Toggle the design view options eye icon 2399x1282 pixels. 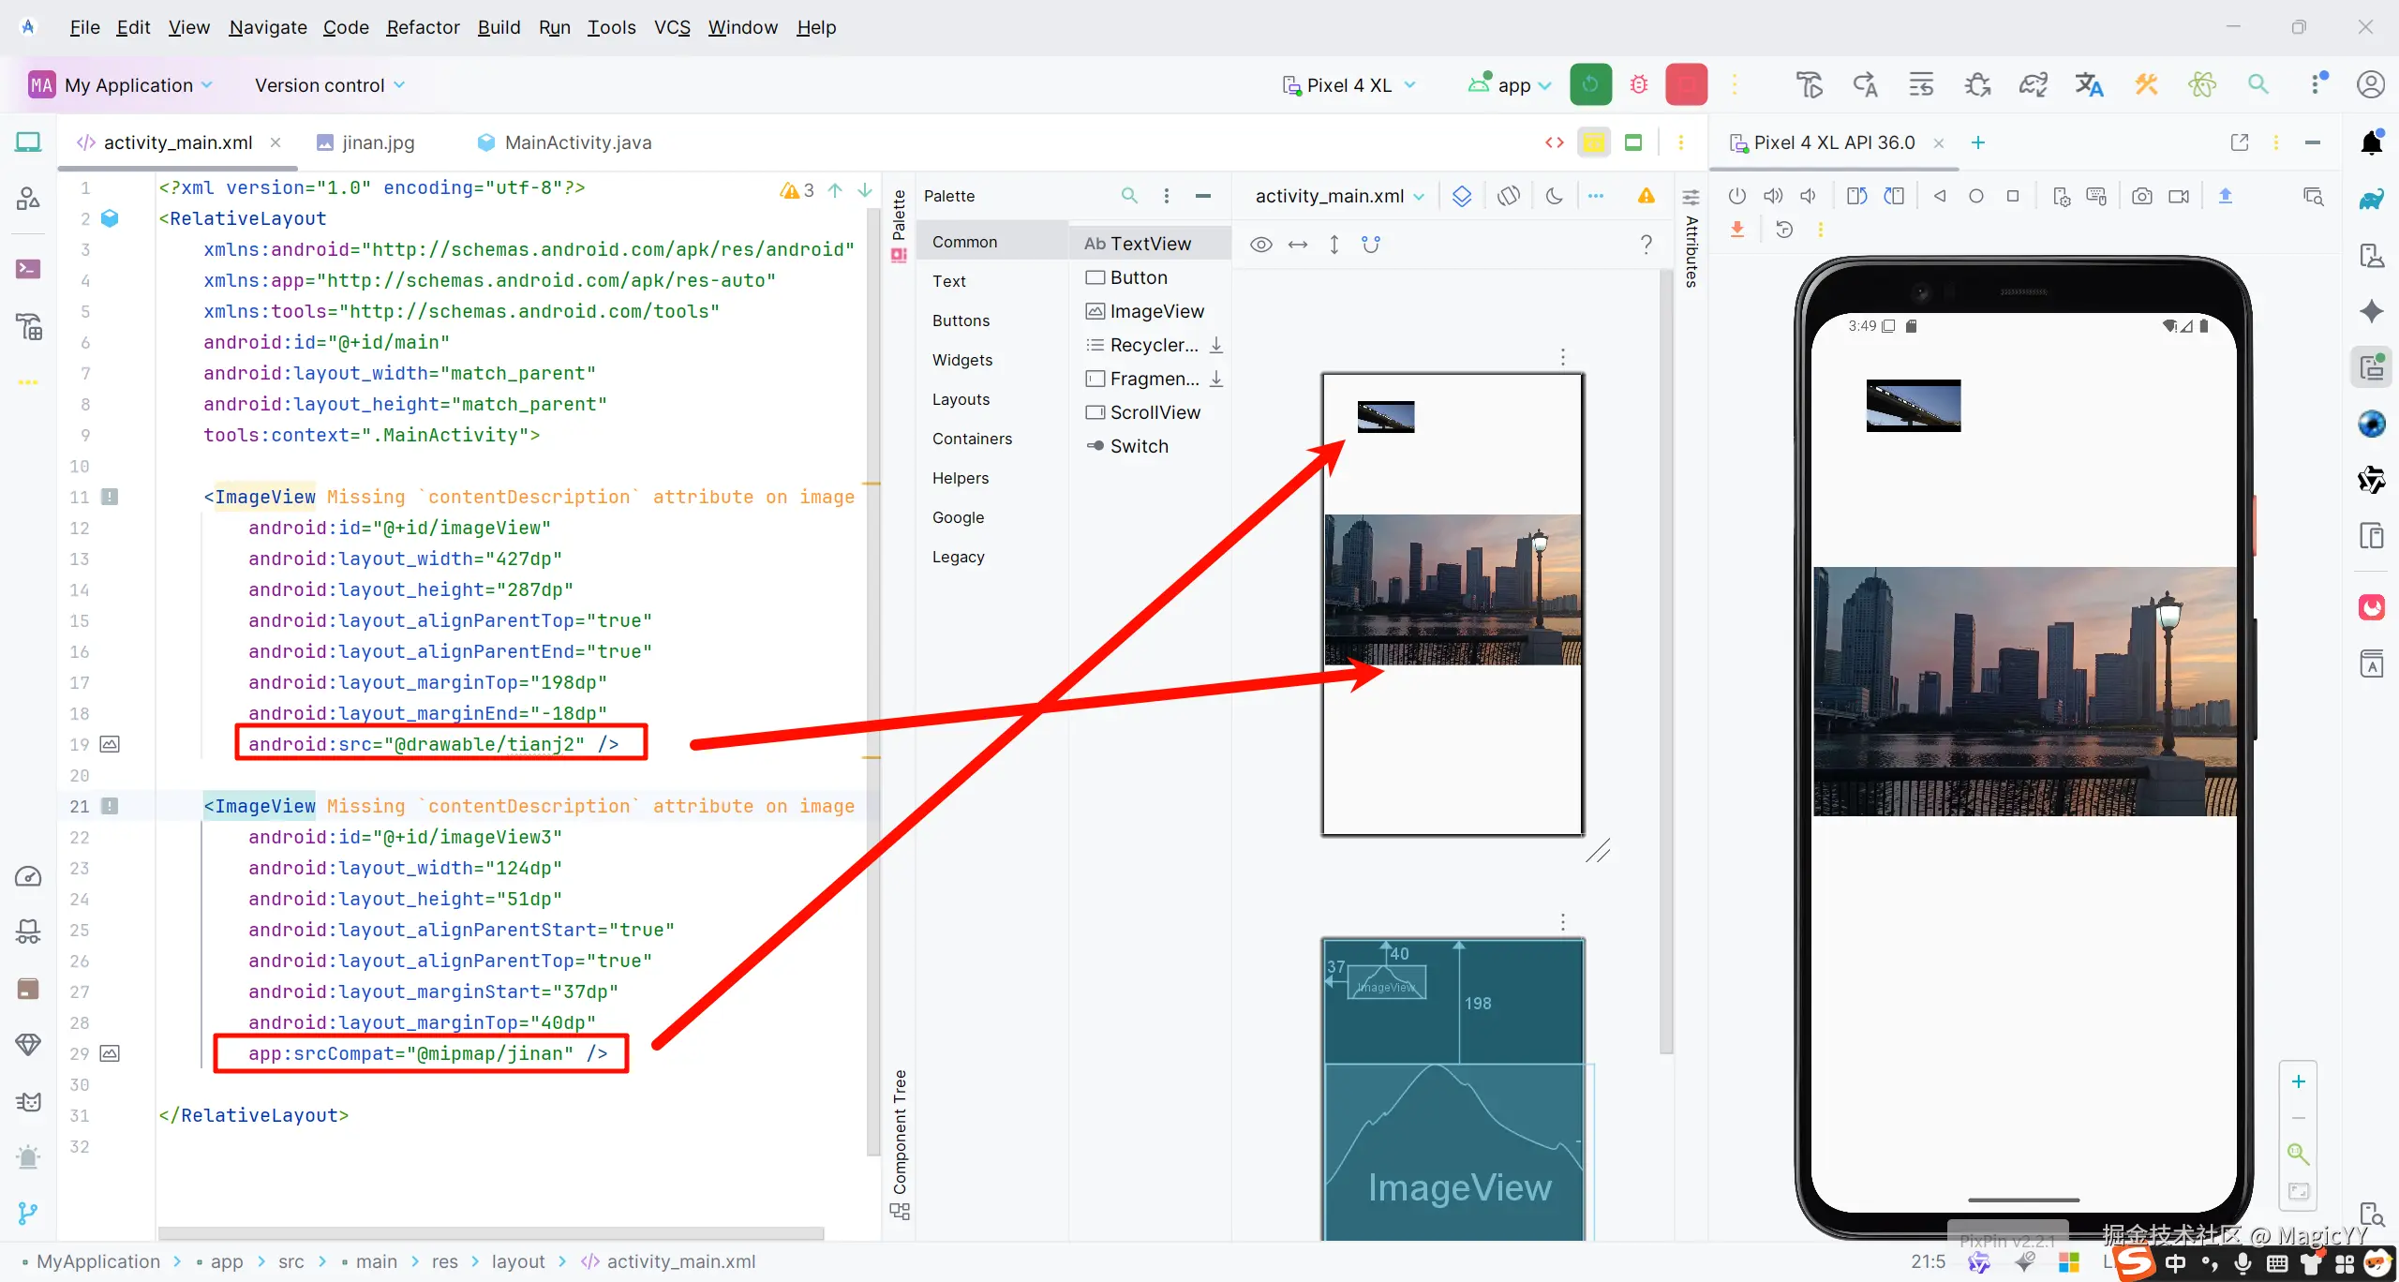point(1260,245)
